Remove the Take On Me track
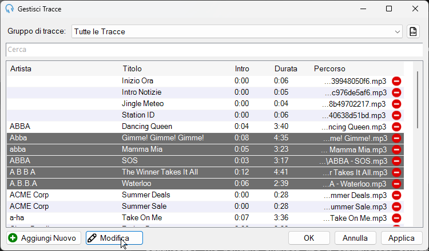 pos(396,218)
